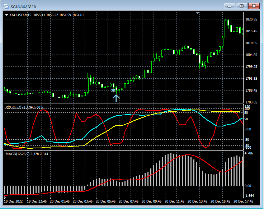Click the 20 Dec 01:45 time label
This screenshot has width=264, height=209.
point(60,201)
